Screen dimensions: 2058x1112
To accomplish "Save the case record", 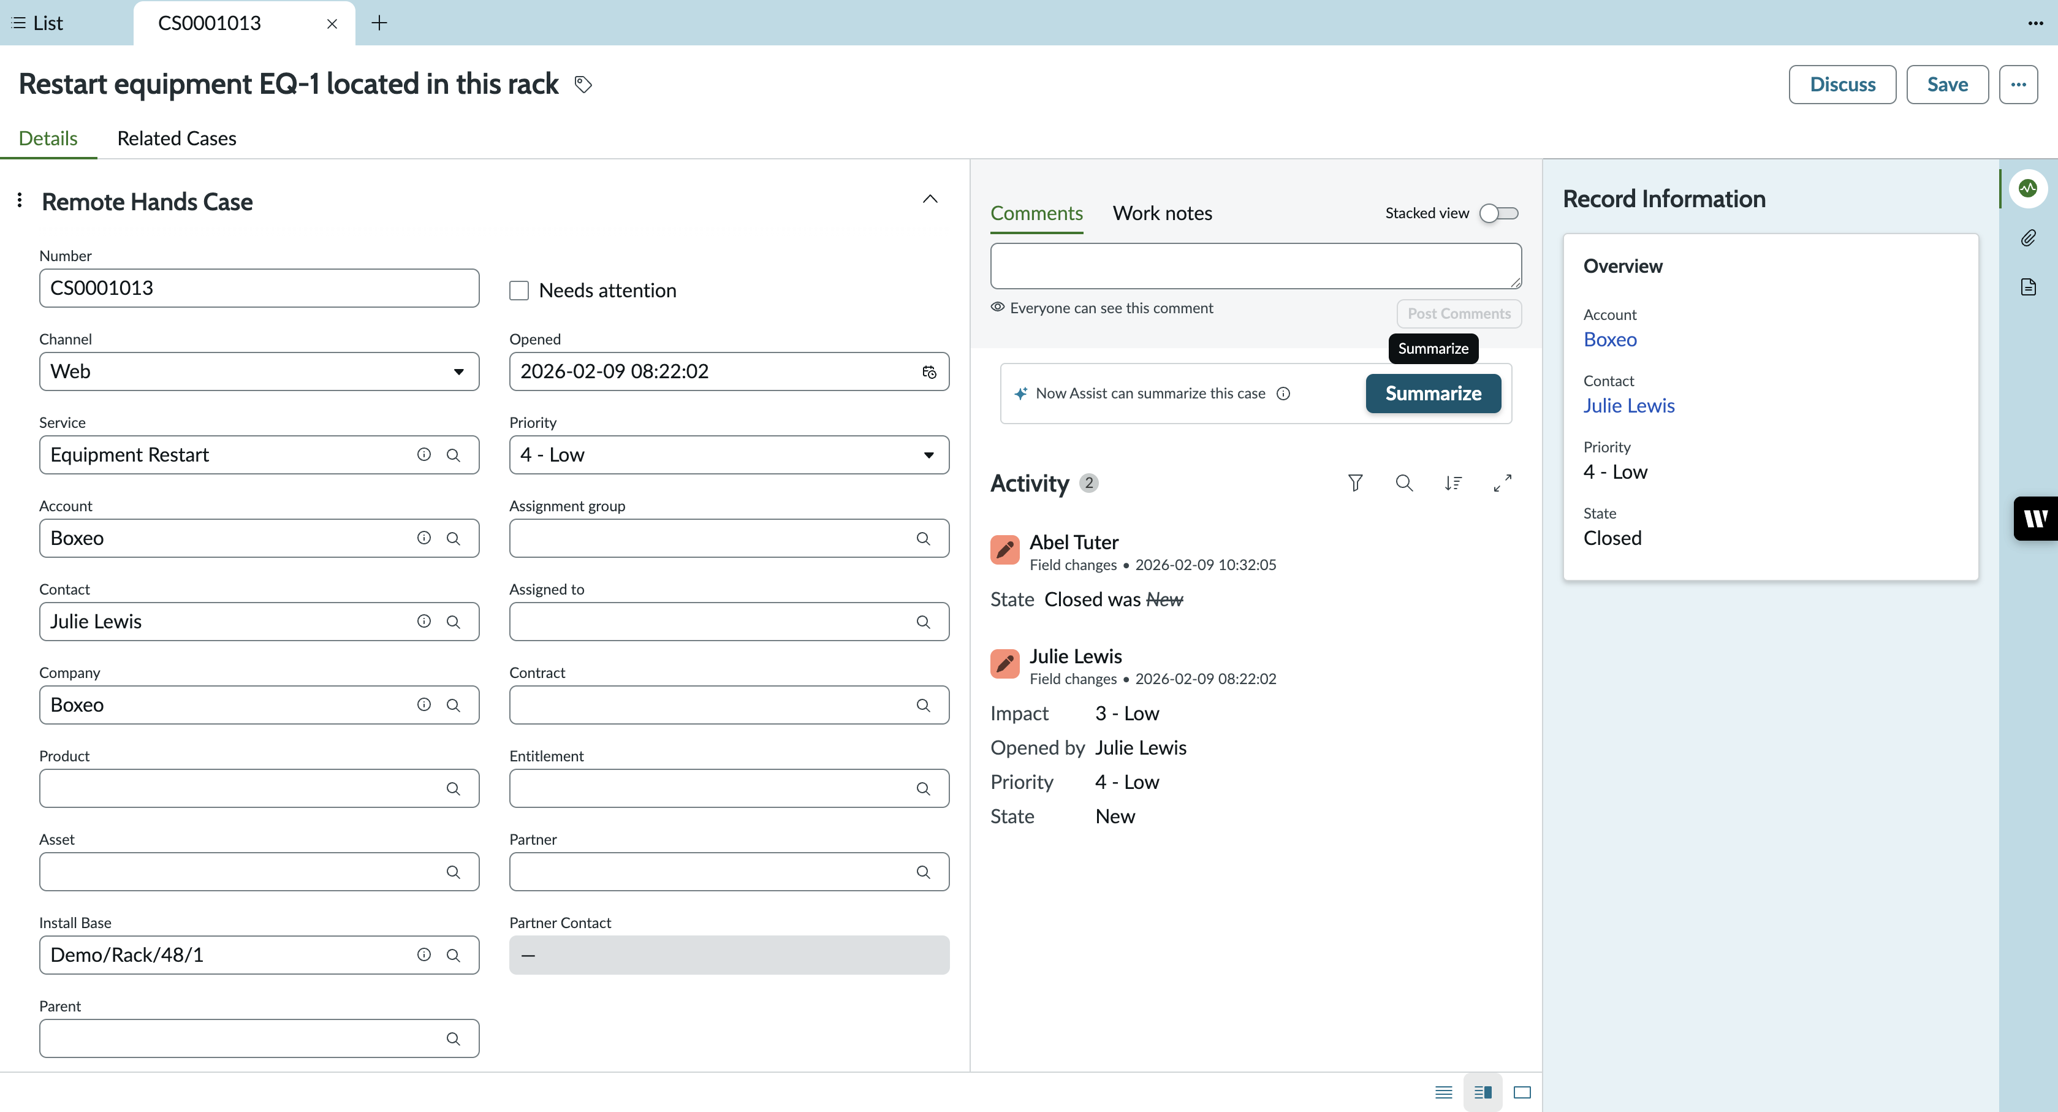I will (1947, 85).
